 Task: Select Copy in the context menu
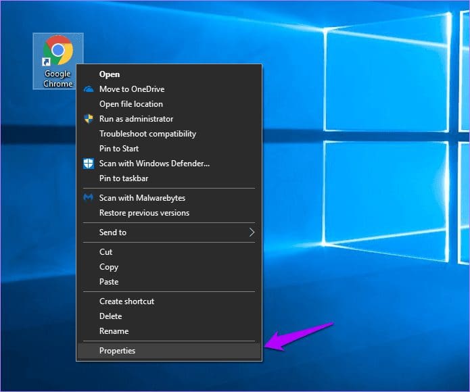(x=169, y=267)
